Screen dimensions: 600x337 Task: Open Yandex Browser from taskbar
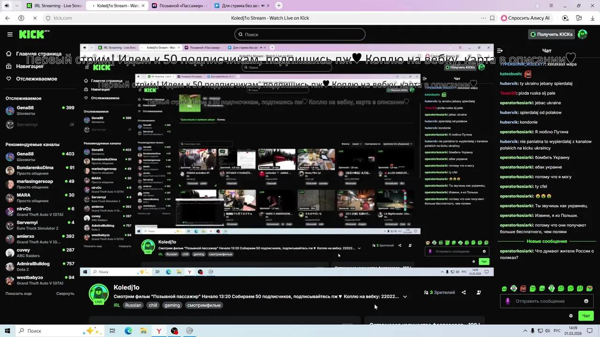[x=159, y=330]
